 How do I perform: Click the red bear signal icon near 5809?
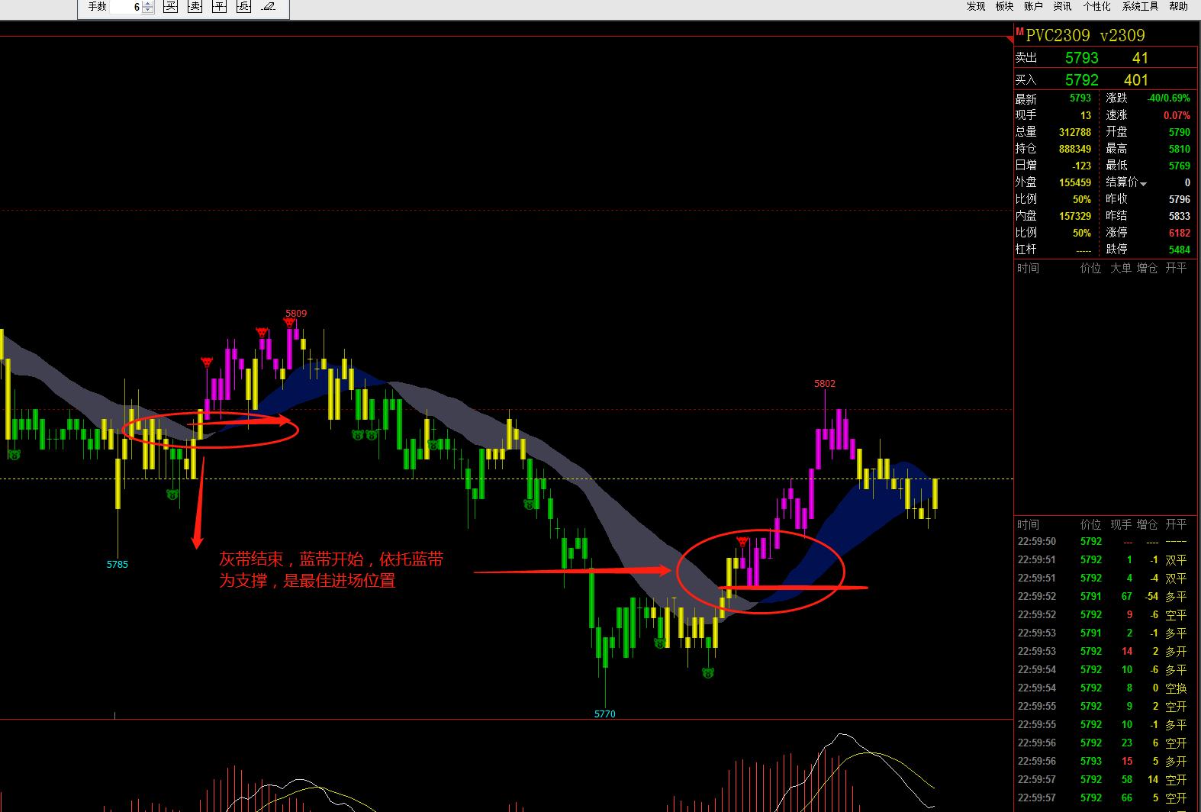(291, 323)
